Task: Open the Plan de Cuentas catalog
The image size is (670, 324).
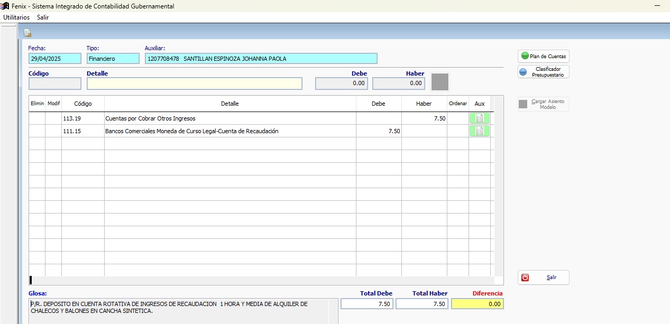Action: click(x=543, y=56)
